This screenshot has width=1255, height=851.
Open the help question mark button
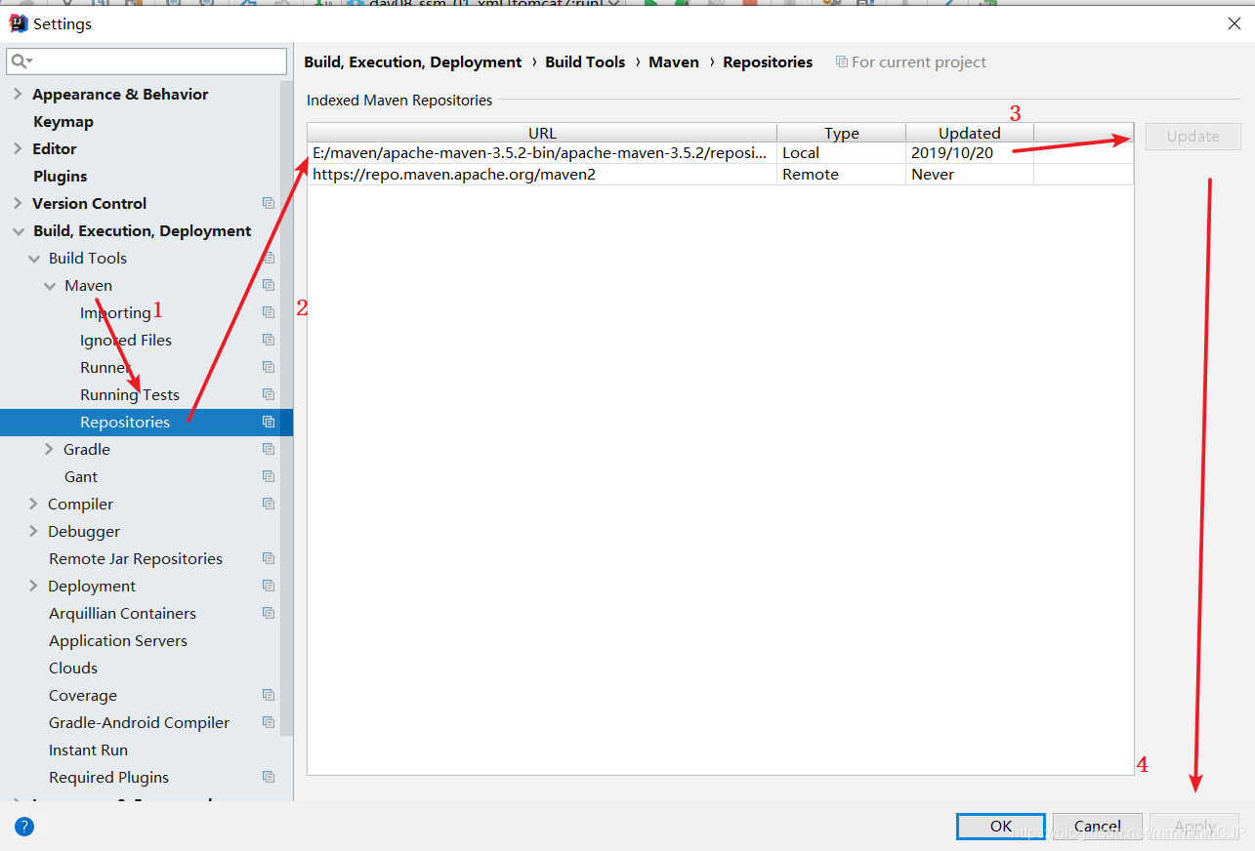(x=24, y=827)
